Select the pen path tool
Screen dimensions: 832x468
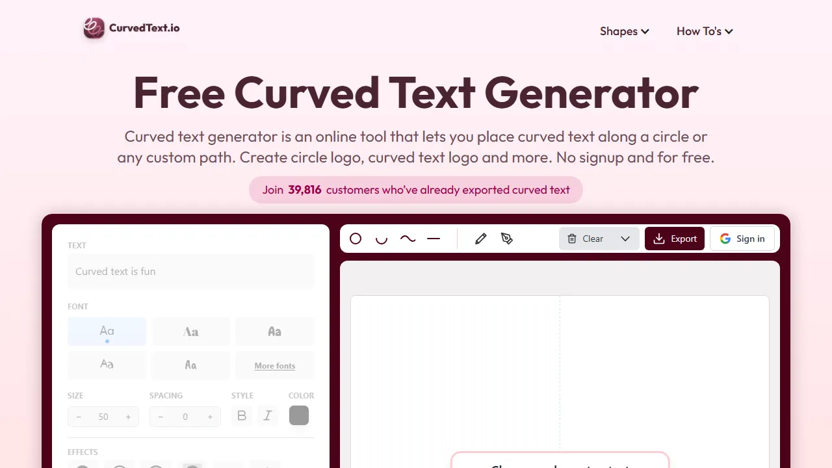[507, 239]
